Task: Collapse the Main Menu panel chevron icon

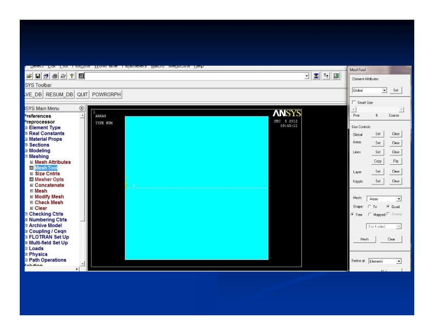Action: pyautogui.click(x=82, y=108)
